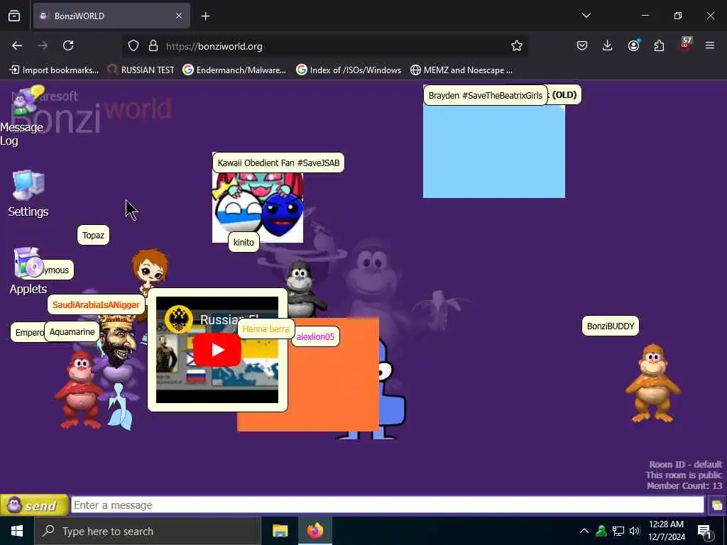Click the volume speaker tray icon
This screenshot has height=545, width=727.
point(635,531)
